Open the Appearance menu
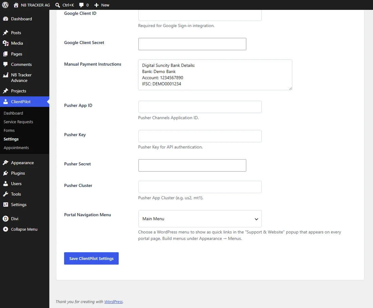The image size is (373, 308). [x=24, y=163]
